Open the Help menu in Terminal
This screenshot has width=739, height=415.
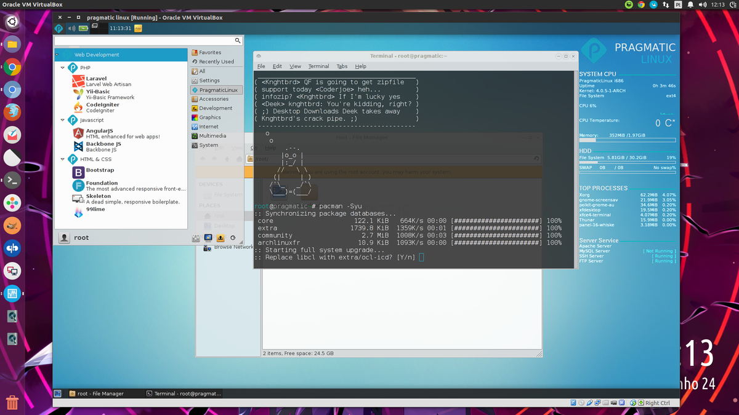pos(361,66)
